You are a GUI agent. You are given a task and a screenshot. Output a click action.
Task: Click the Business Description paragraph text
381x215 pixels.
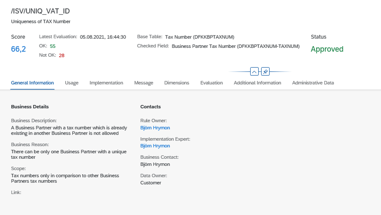point(69,130)
